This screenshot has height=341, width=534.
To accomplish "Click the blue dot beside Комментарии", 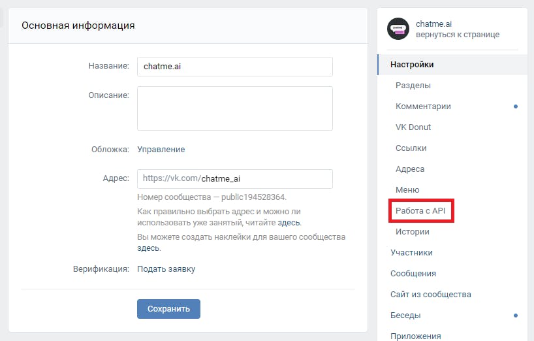I will pos(516,106).
